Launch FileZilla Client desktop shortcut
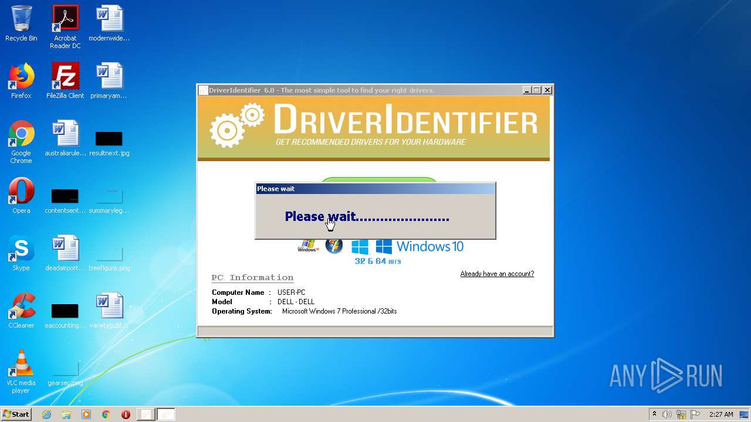 click(x=65, y=81)
